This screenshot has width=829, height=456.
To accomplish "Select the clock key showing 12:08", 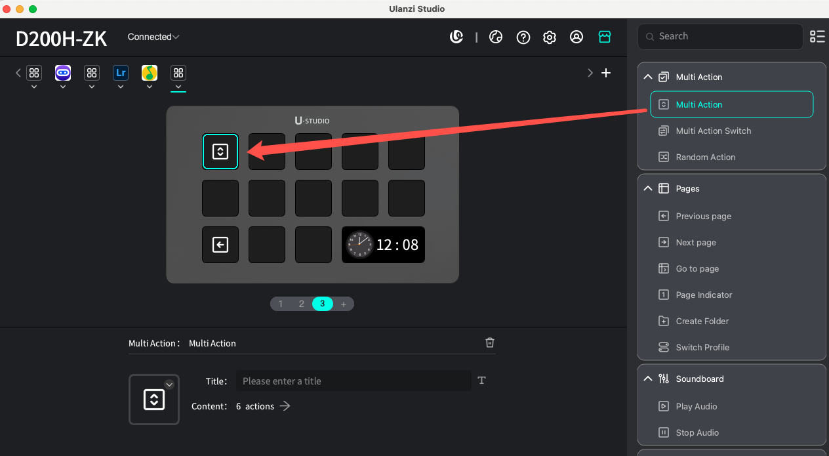I will [x=383, y=245].
